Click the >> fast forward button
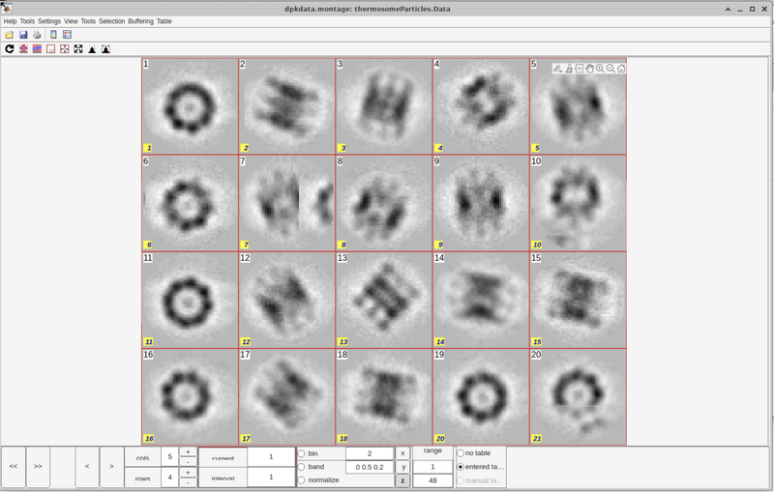Screen dimensions: 774x492 coord(38,466)
